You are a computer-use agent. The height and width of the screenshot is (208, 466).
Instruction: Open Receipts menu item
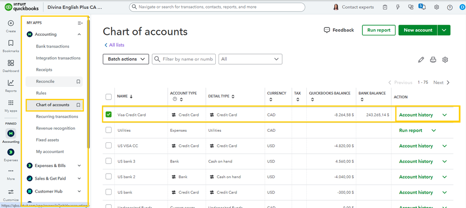click(x=44, y=70)
